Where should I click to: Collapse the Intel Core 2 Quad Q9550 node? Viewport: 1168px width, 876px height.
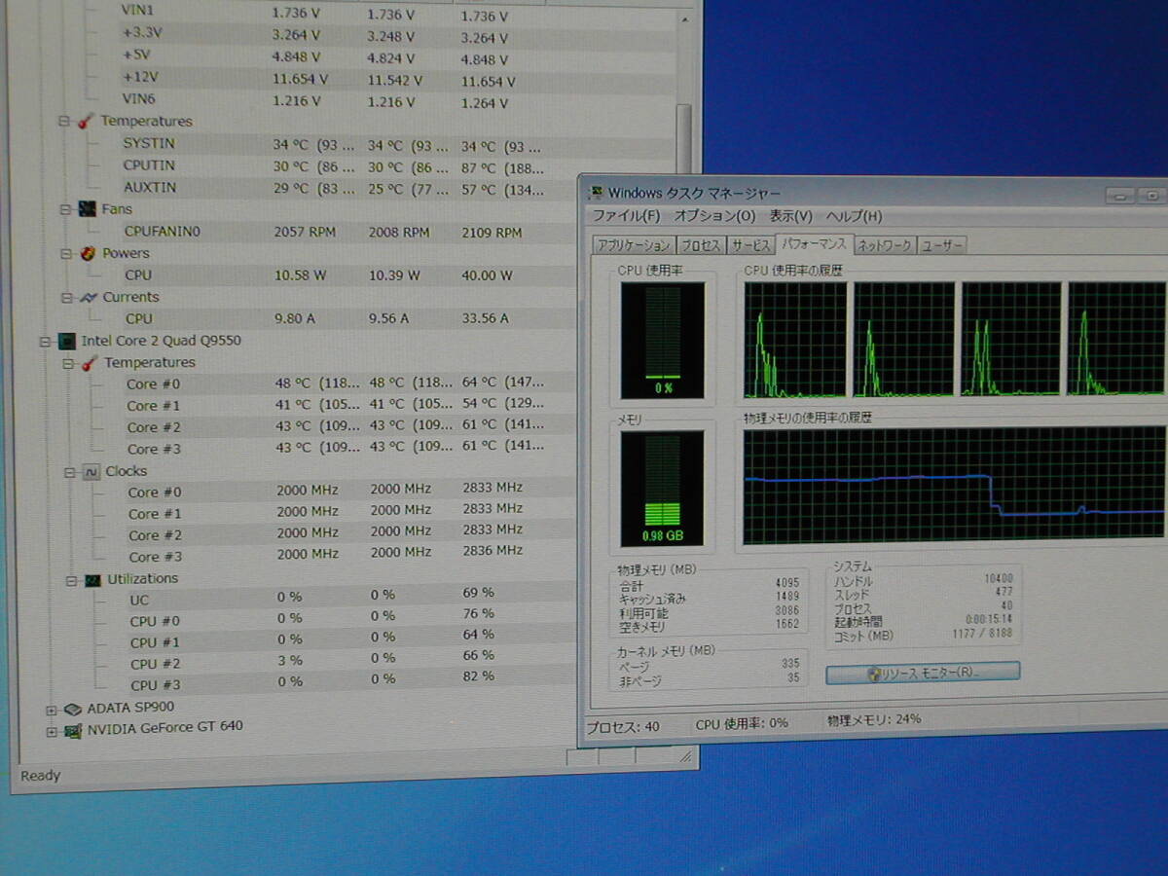coord(45,342)
